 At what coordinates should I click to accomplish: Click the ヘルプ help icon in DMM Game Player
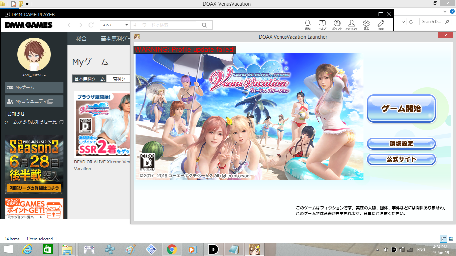coord(322,25)
